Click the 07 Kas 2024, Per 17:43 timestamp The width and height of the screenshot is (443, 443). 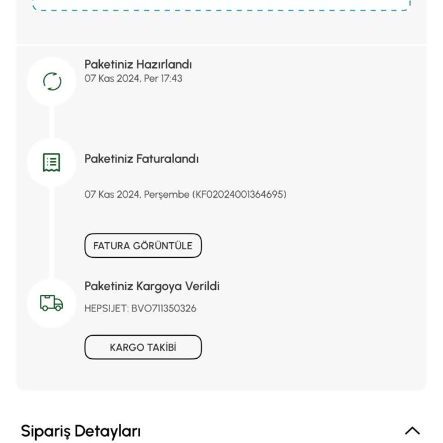click(x=133, y=78)
